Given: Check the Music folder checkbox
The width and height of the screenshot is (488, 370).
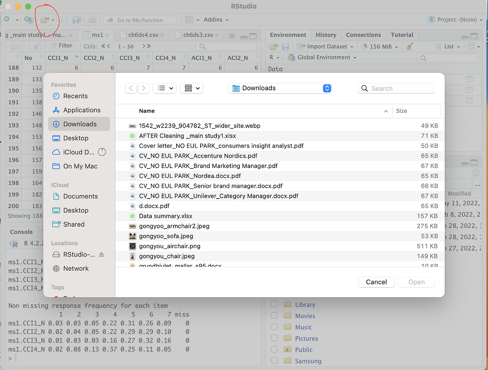Looking at the screenshot, I should [x=274, y=327].
